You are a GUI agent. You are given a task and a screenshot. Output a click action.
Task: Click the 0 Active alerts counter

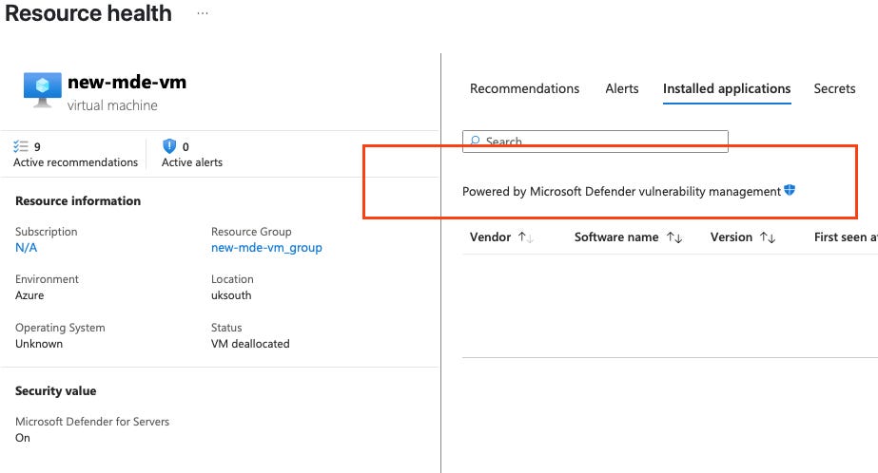pos(192,154)
